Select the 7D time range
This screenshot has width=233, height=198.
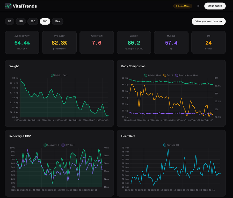click(10, 21)
